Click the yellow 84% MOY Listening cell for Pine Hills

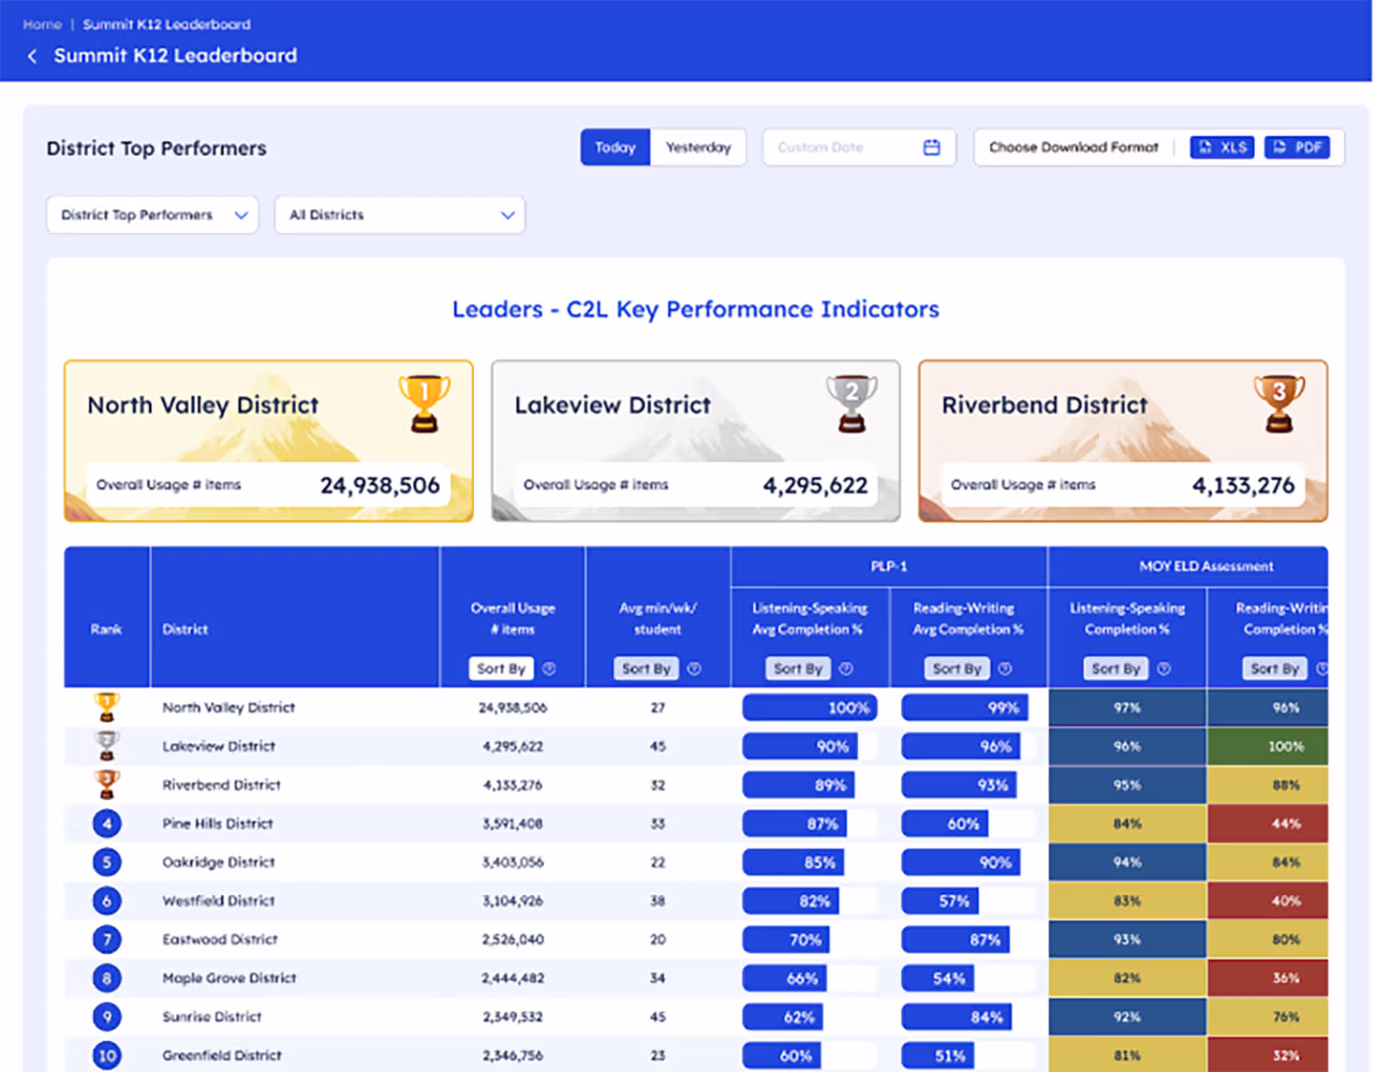pos(1127,823)
